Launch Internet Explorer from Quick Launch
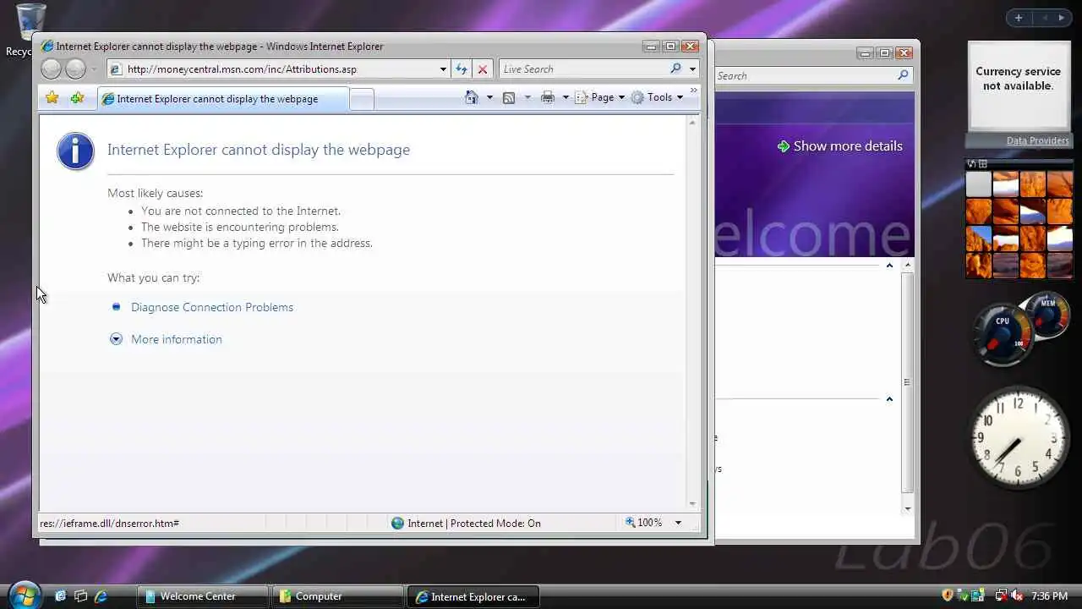 point(101,596)
